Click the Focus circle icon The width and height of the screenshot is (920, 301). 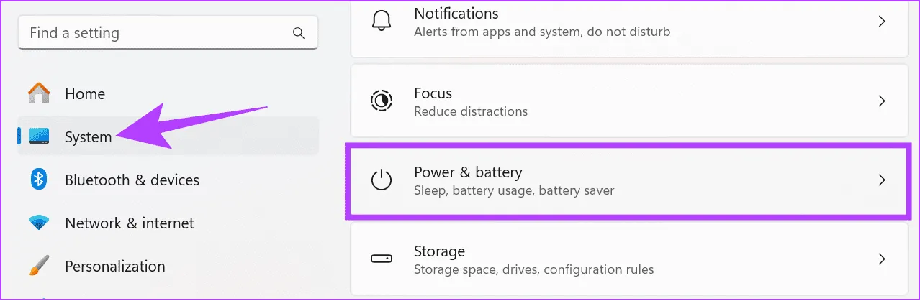coord(381,101)
